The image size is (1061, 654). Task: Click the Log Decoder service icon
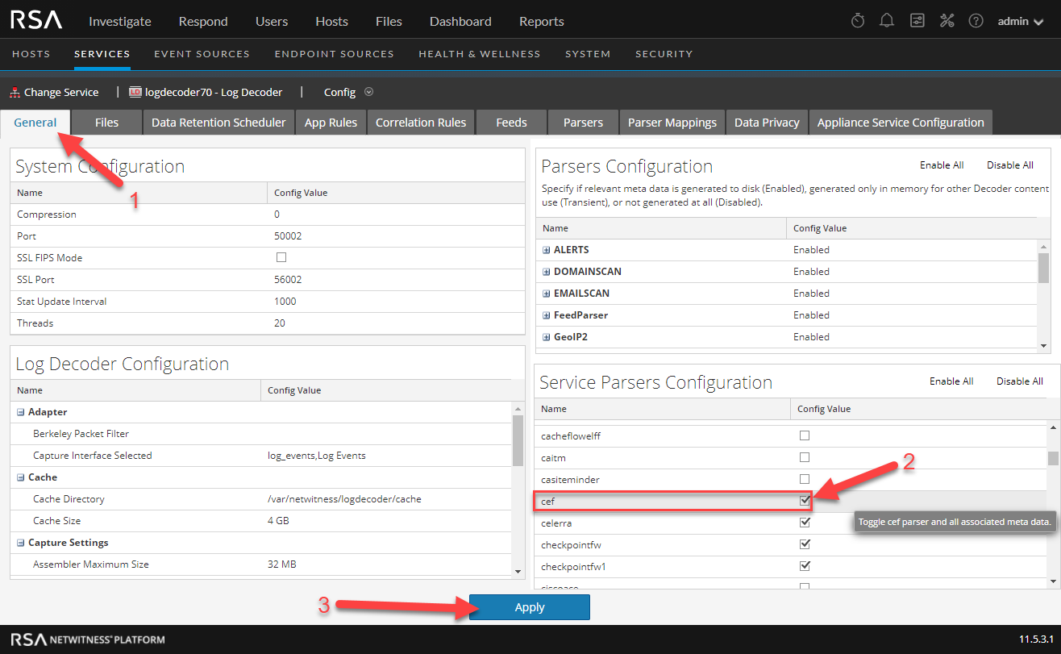tap(135, 93)
